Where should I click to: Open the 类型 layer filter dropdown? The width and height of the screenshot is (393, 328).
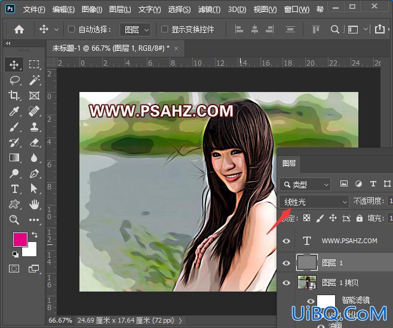(305, 185)
